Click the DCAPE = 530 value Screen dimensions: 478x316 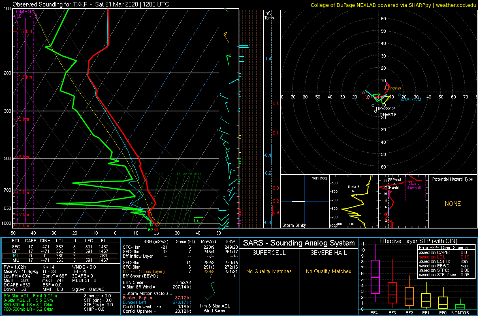click(x=16, y=286)
